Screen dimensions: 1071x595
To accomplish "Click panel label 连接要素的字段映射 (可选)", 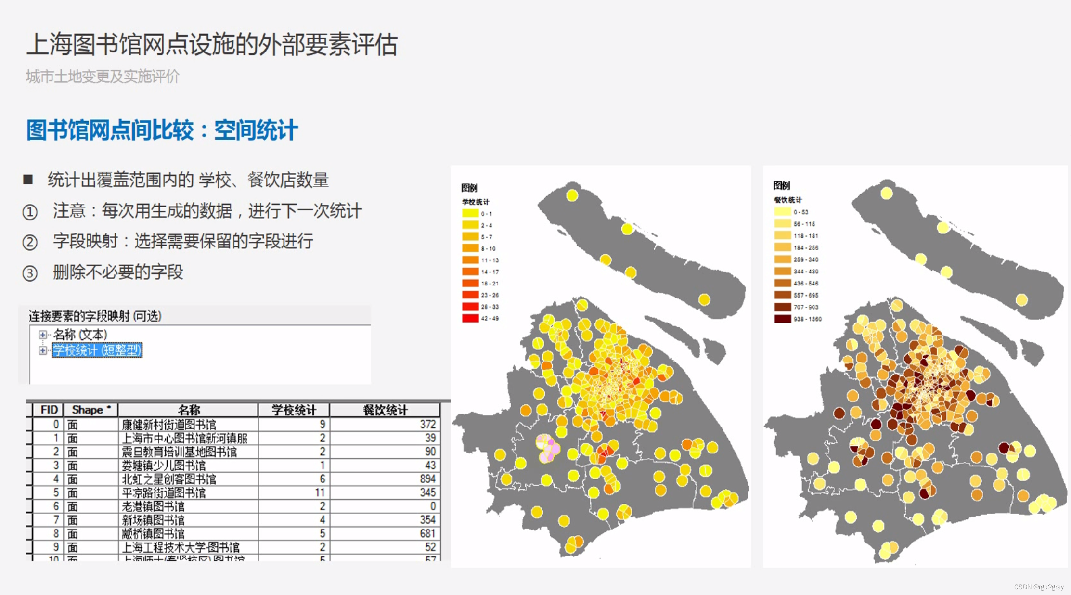I will coord(95,316).
